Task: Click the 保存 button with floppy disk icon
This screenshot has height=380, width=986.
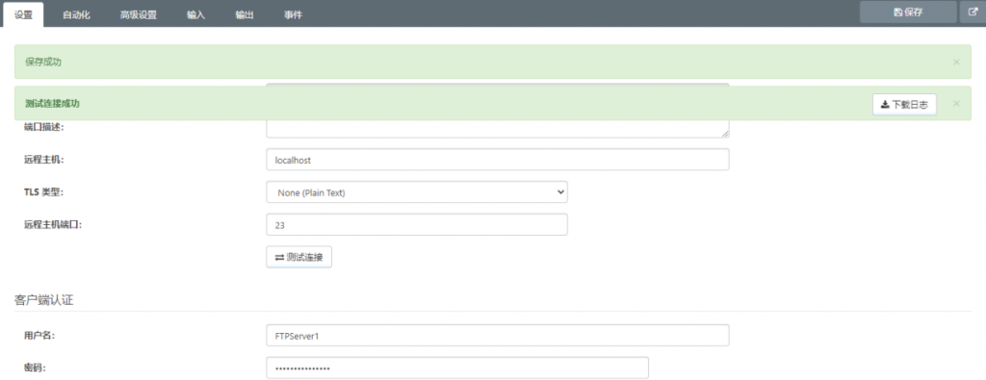Action: 908,12
